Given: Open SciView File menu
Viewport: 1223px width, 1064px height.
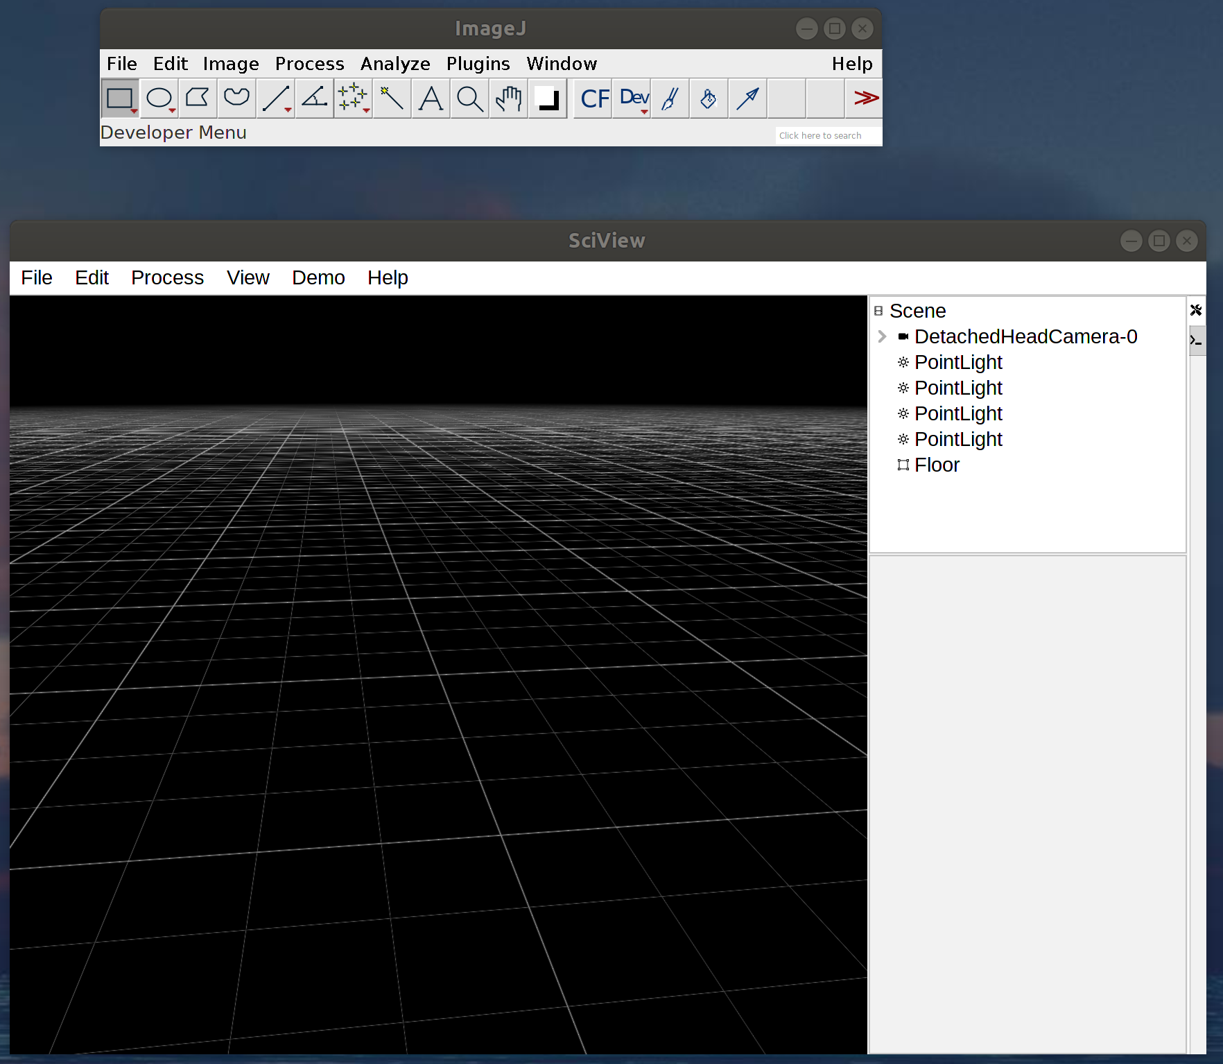Looking at the screenshot, I should [37, 277].
